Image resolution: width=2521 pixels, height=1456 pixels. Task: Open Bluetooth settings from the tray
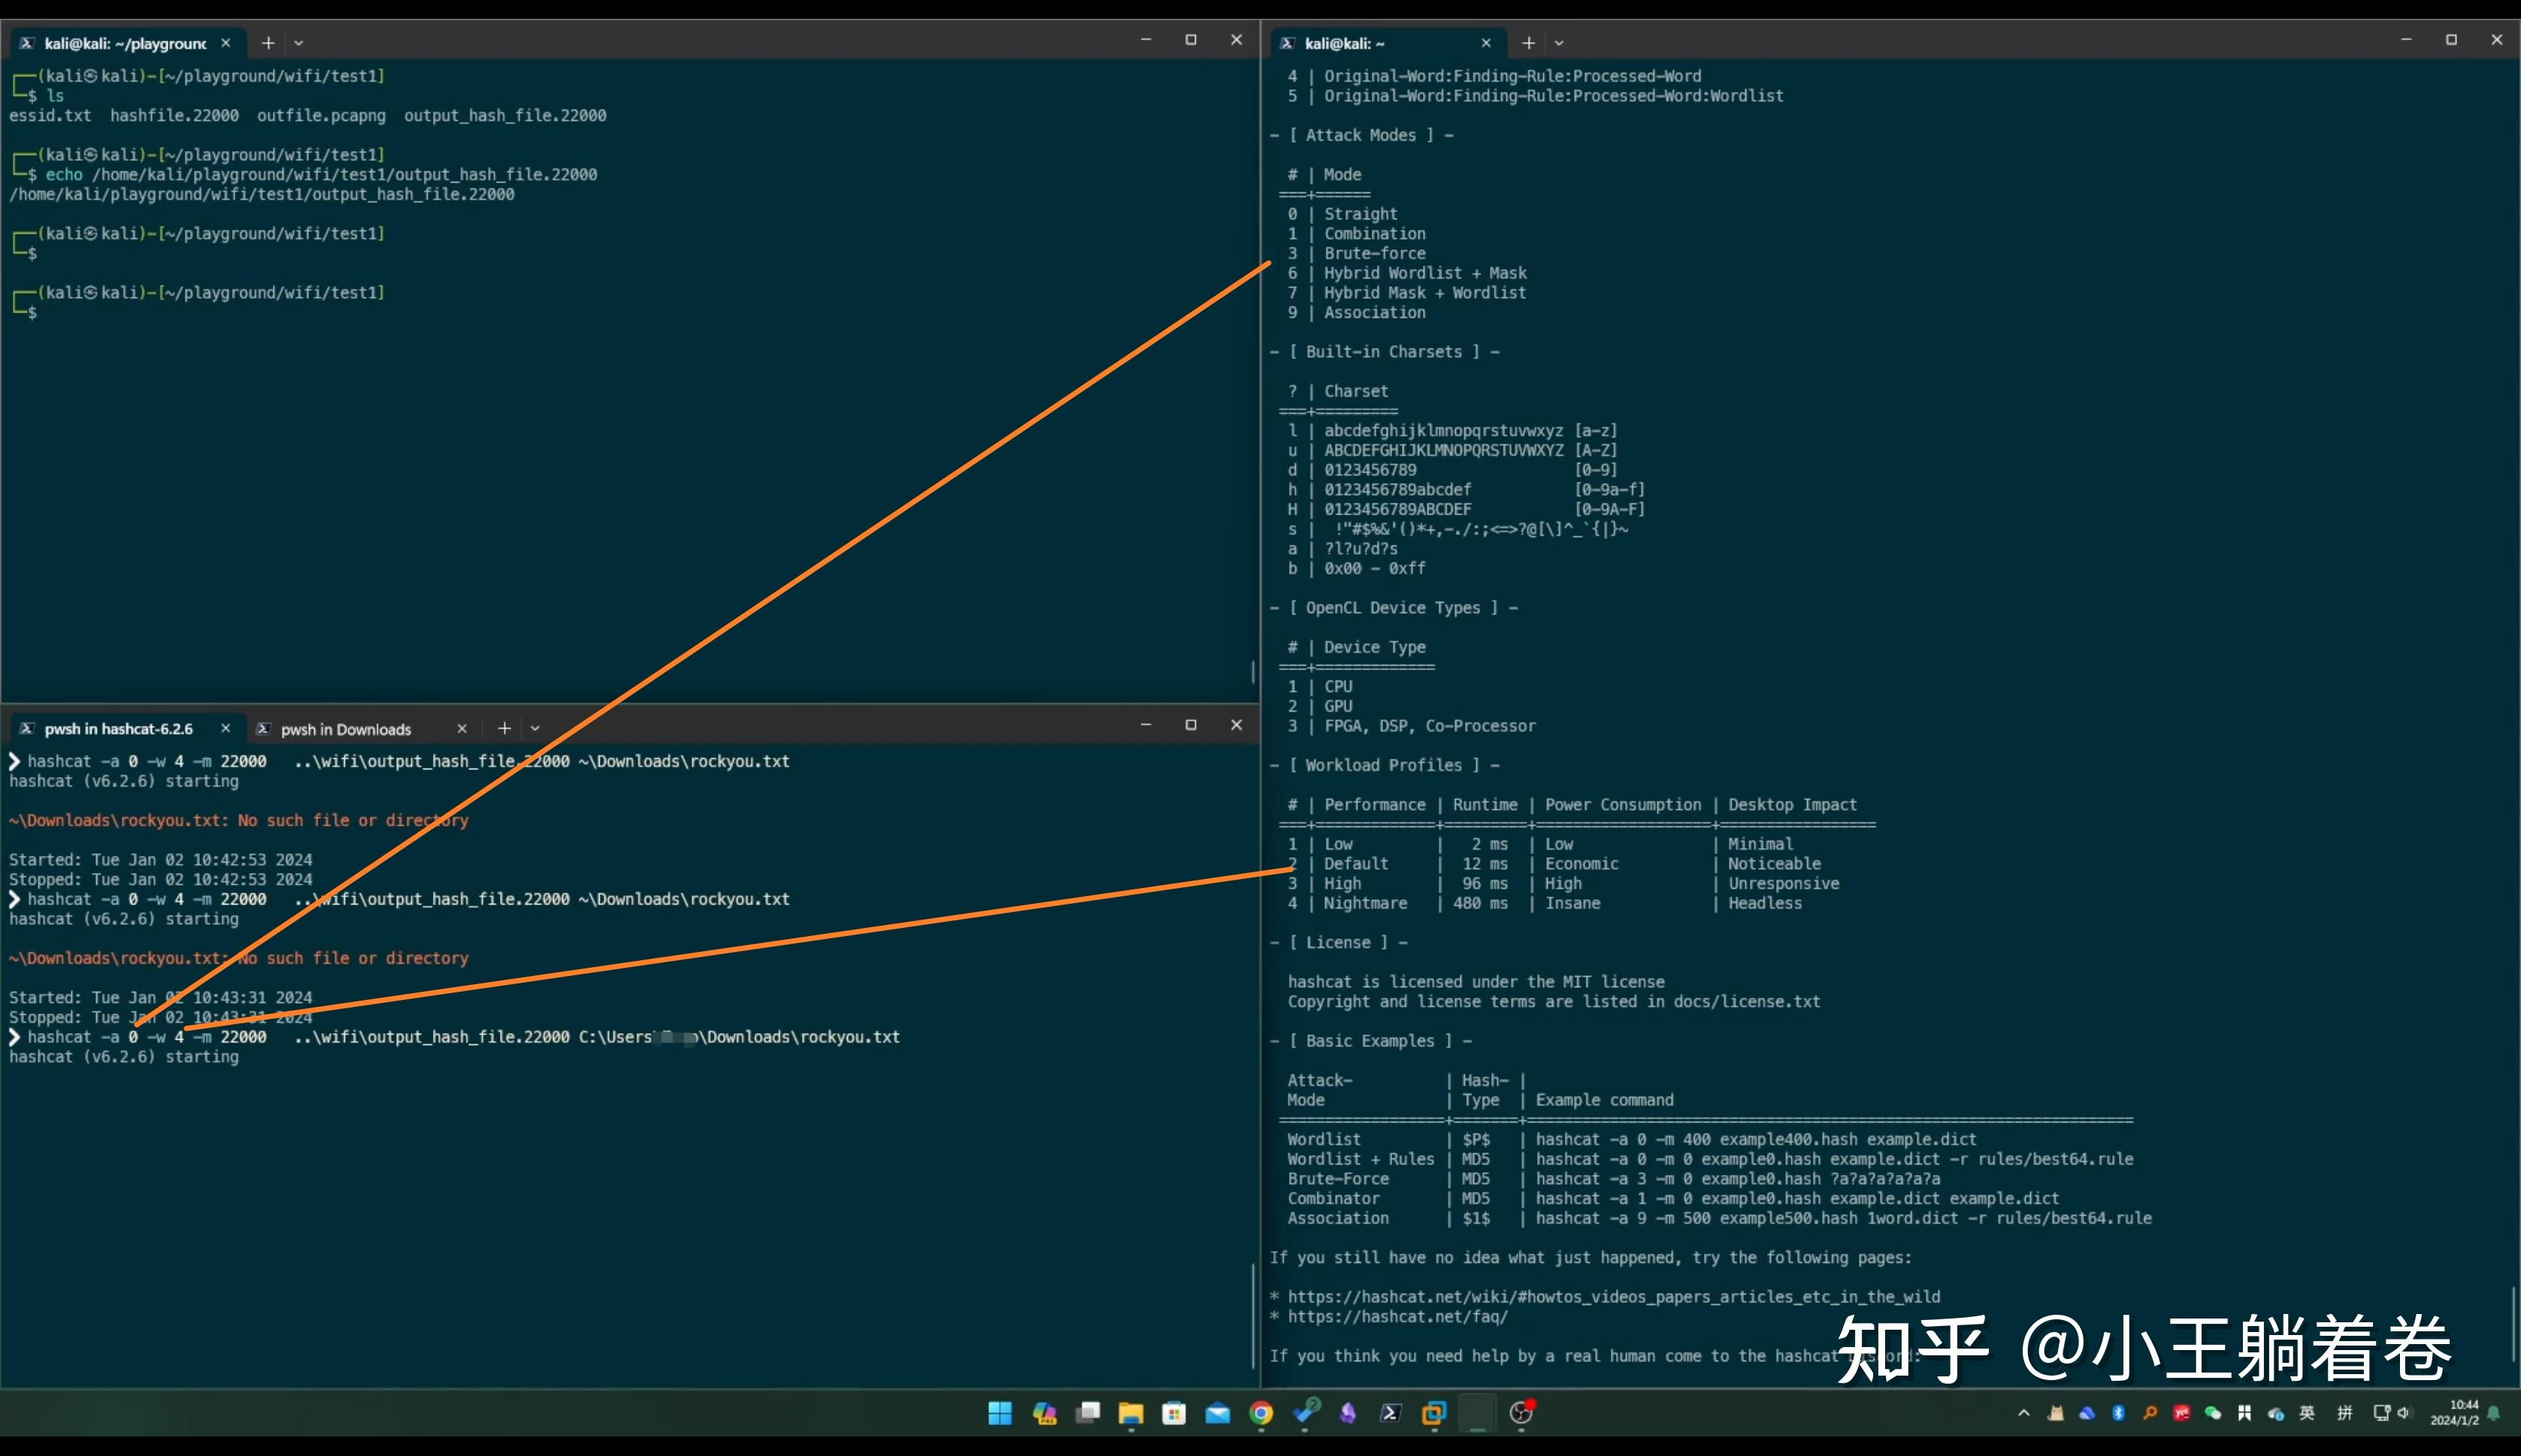pos(2119,1413)
